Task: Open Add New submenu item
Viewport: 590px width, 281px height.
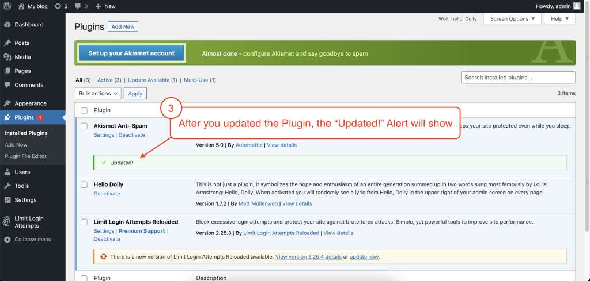Action: (16, 144)
